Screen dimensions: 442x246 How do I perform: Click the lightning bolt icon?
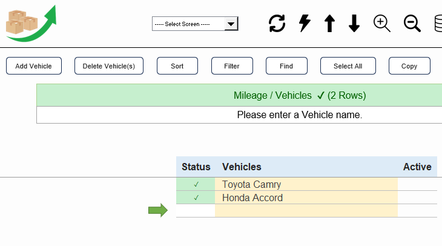(305, 23)
